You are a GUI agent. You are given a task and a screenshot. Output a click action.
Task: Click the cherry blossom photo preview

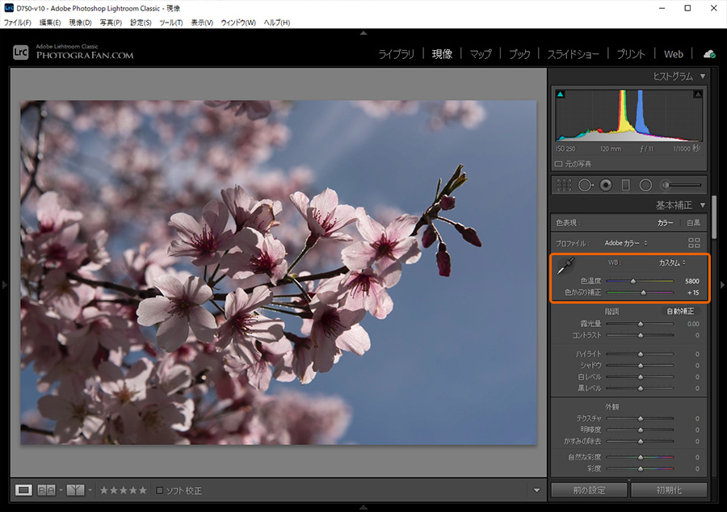click(278, 272)
